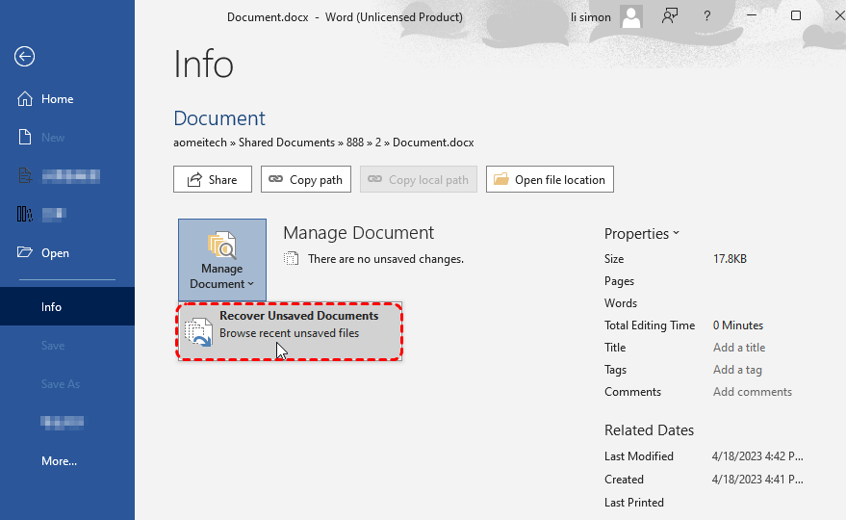Click the Copy path button

[x=306, y=179]
